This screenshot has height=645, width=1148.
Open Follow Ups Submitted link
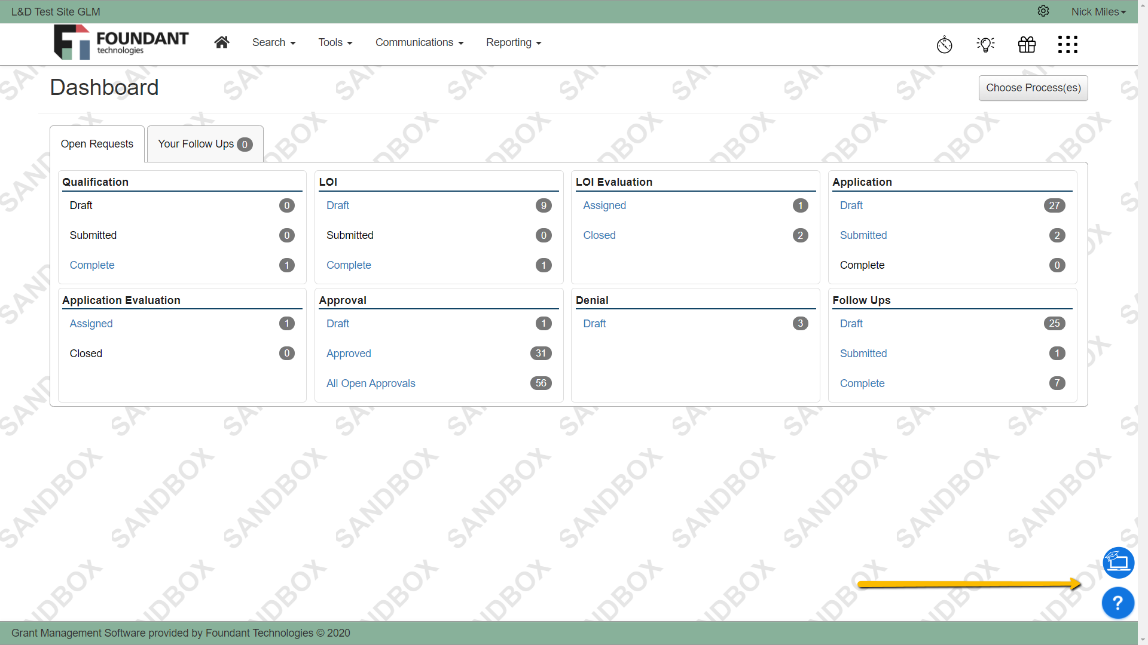[863, 354]
